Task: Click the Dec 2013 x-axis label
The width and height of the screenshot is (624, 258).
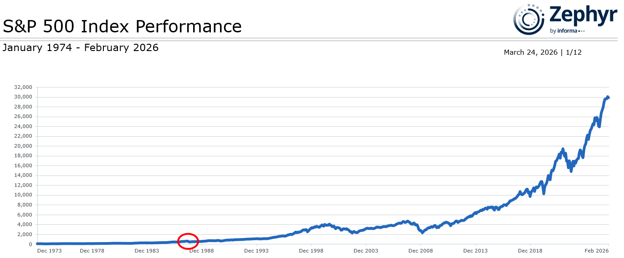Action: click(475, 251)
